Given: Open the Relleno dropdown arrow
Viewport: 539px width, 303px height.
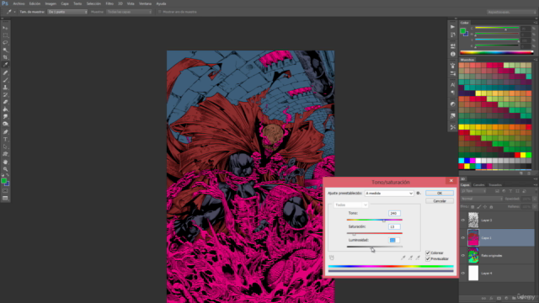Looking at the screenshot, I should (534, 207).
